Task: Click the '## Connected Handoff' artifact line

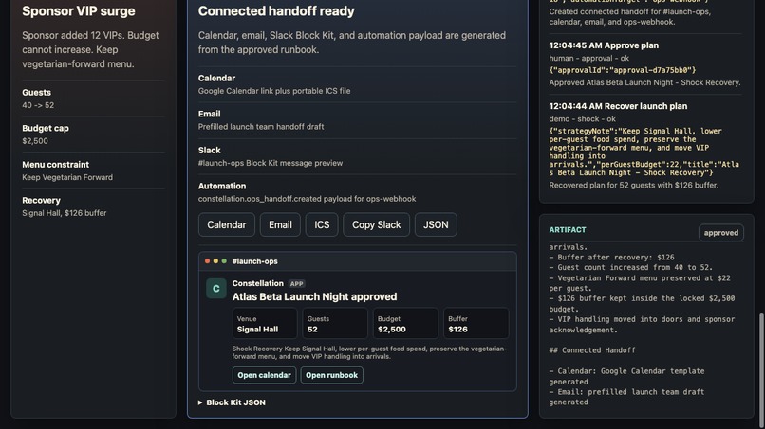Action: coord(592,350)
